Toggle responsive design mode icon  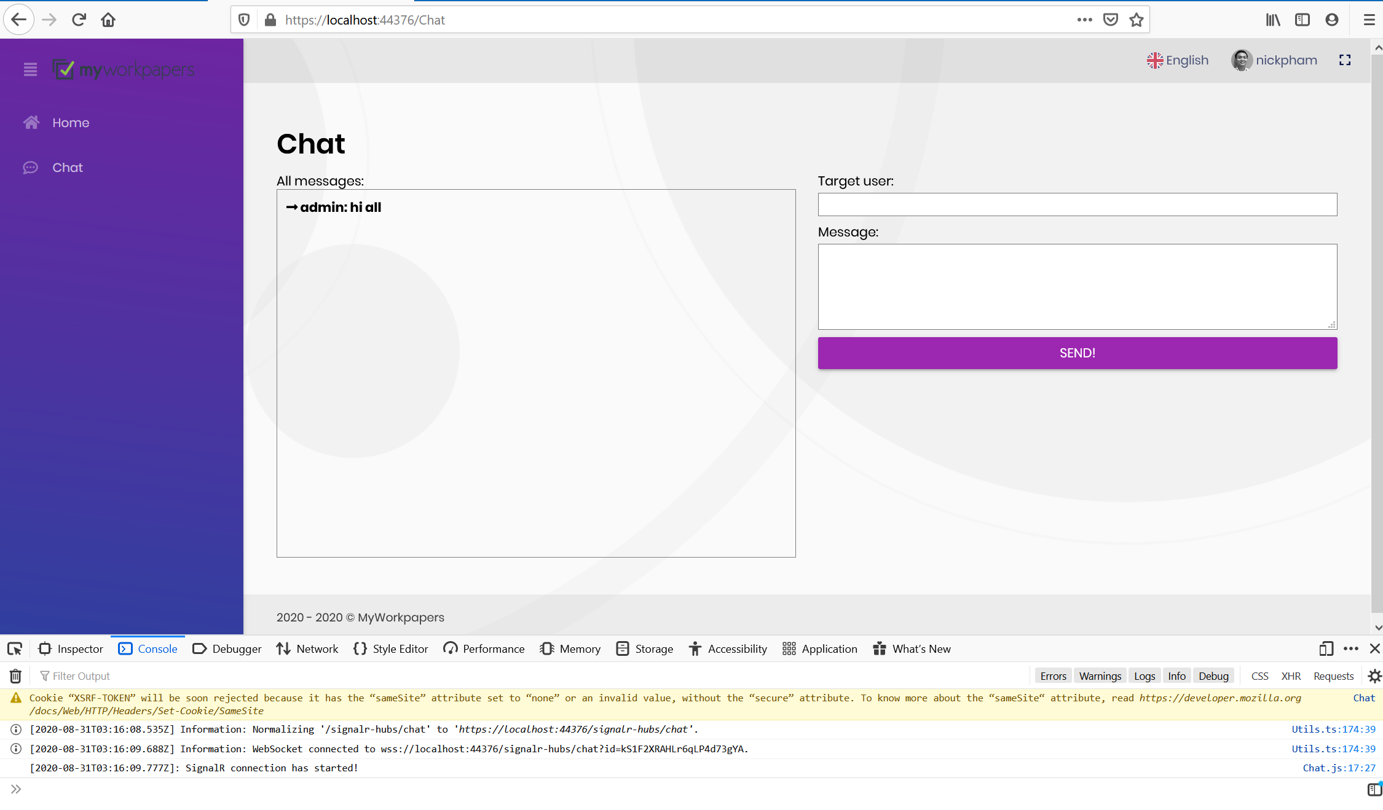tap(1326, 649)
